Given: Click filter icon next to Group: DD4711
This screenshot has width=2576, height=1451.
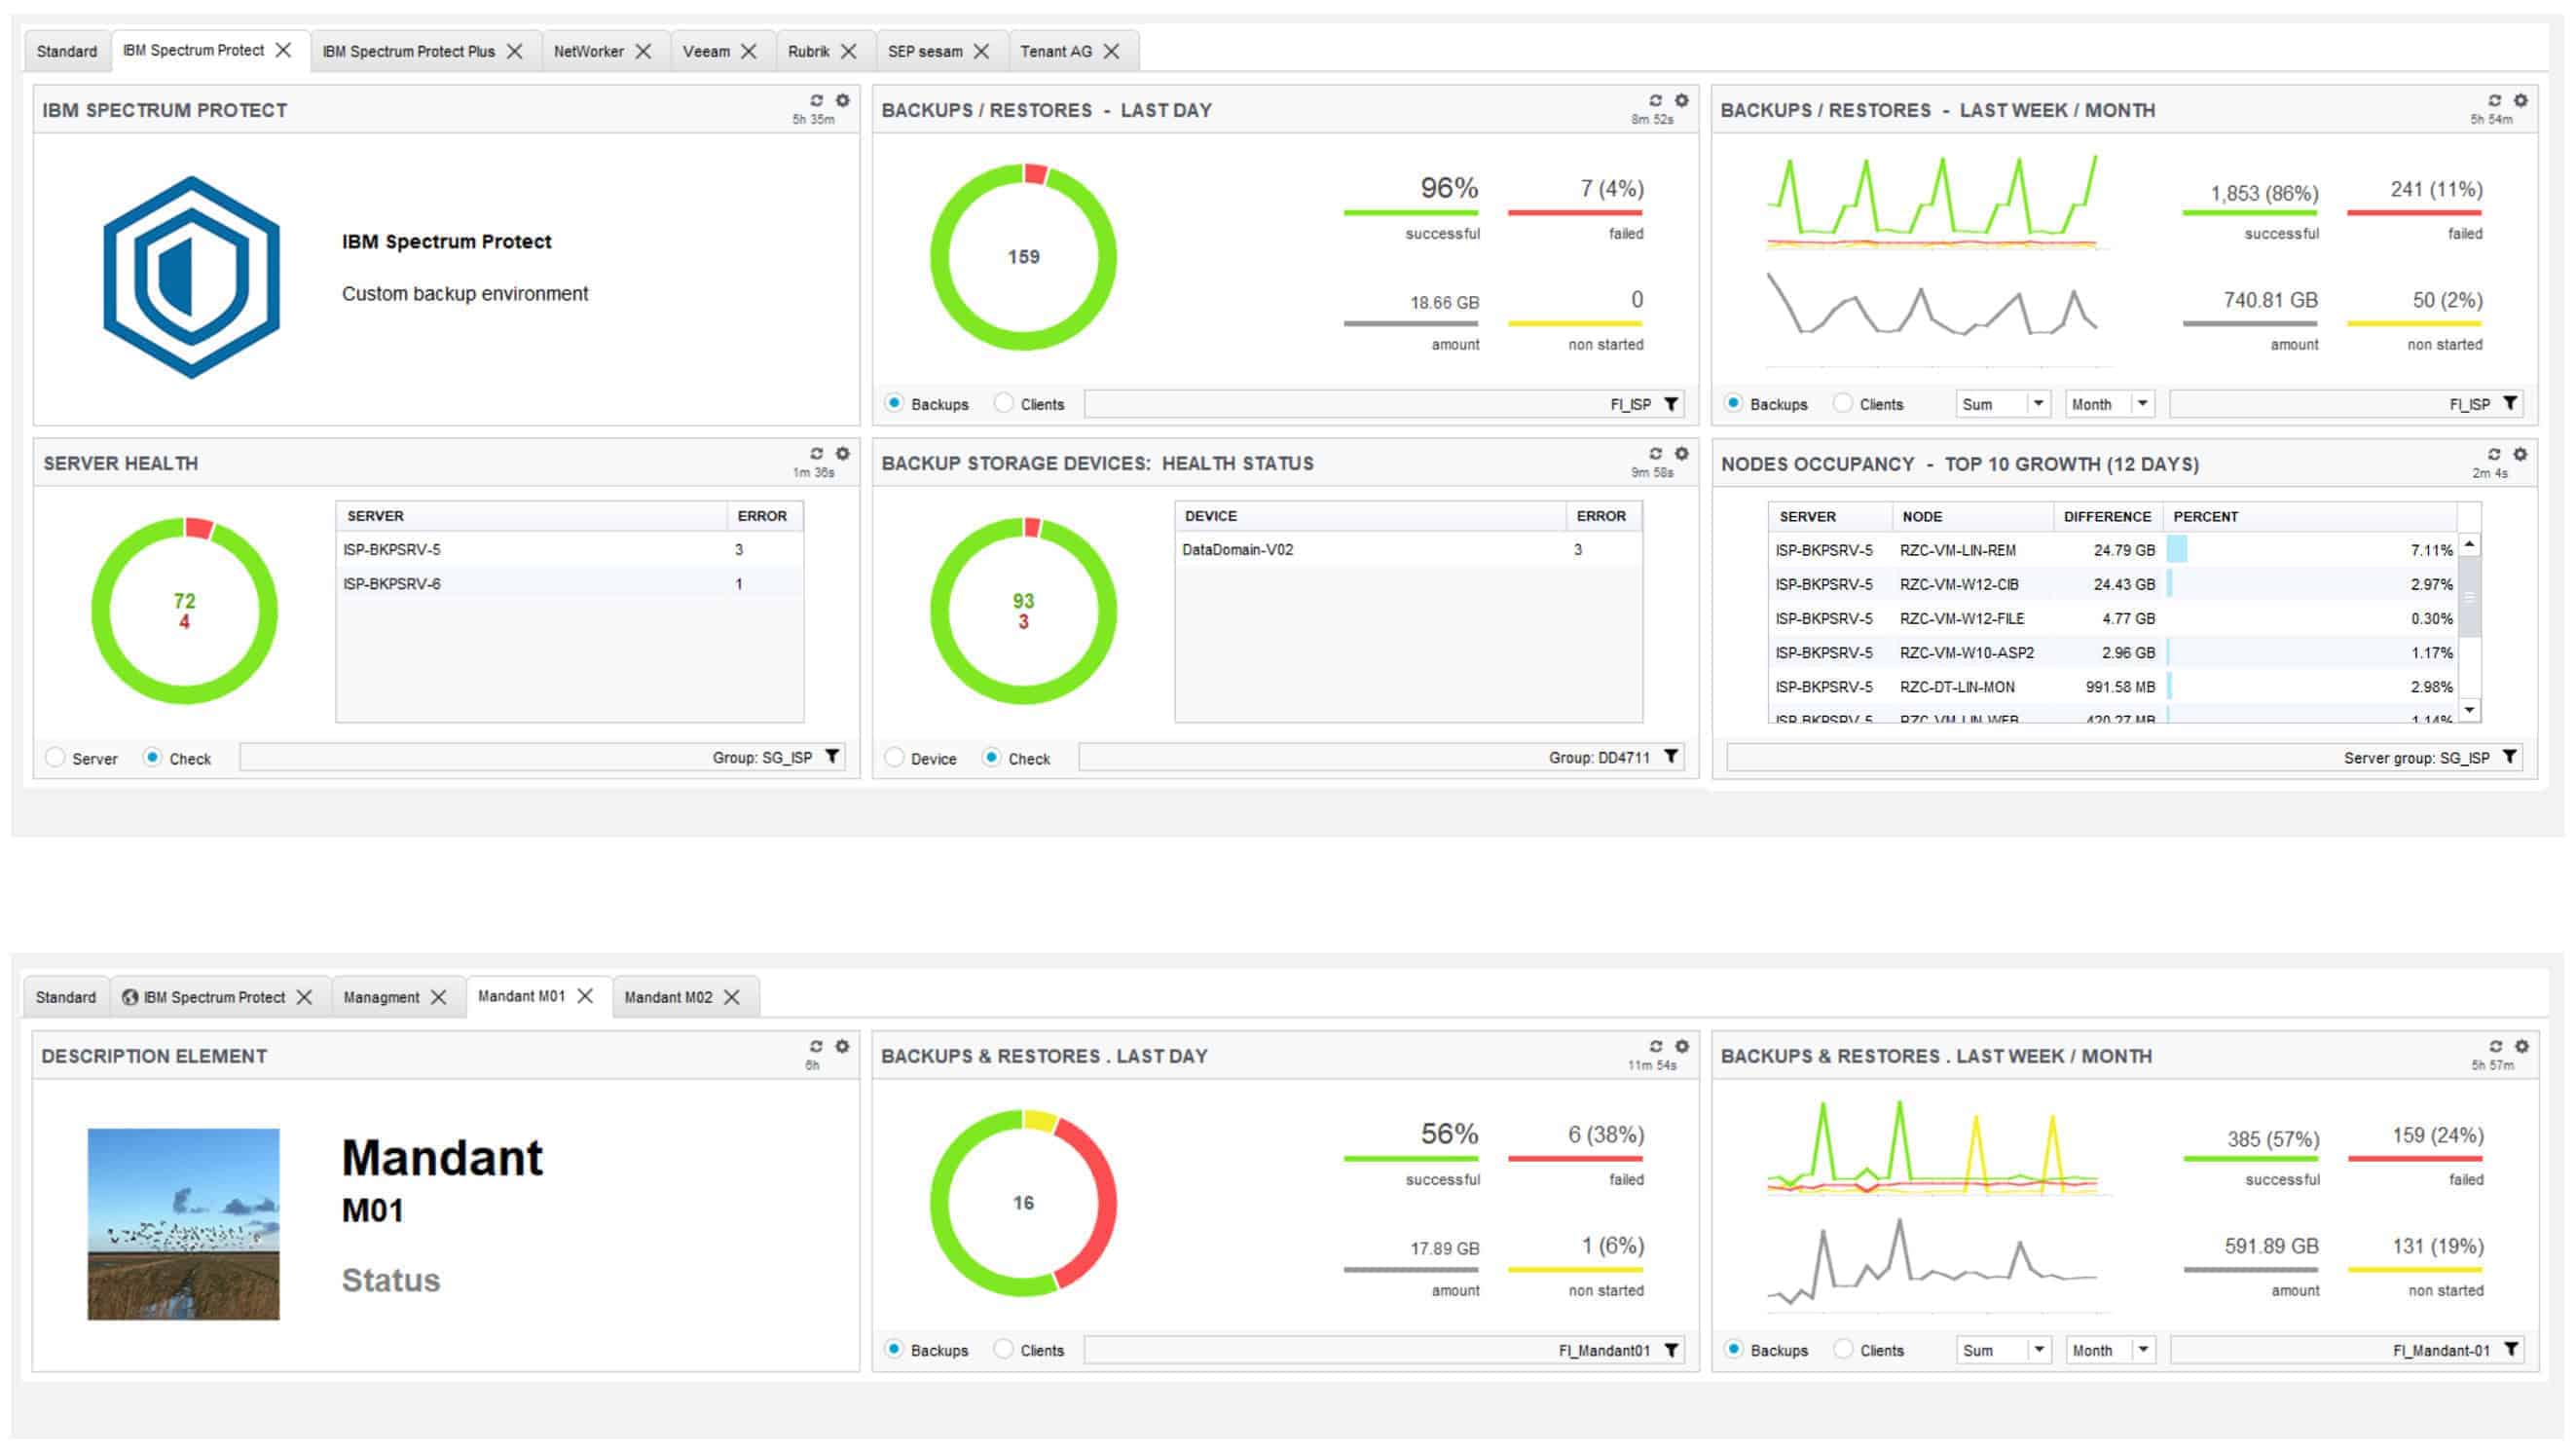Looking at the screenshot, I should (x=1670, y=757).
